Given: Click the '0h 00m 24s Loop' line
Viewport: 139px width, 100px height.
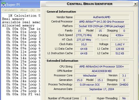Looking at the screenshot, I should click(23, 81).
